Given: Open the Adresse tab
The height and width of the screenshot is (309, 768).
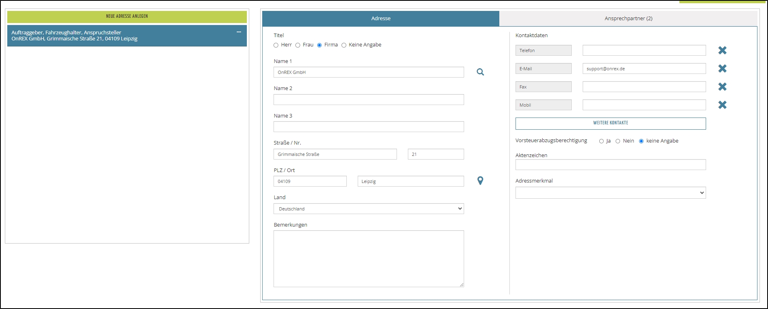Looking at the screenshot, I should coord(381,19).
